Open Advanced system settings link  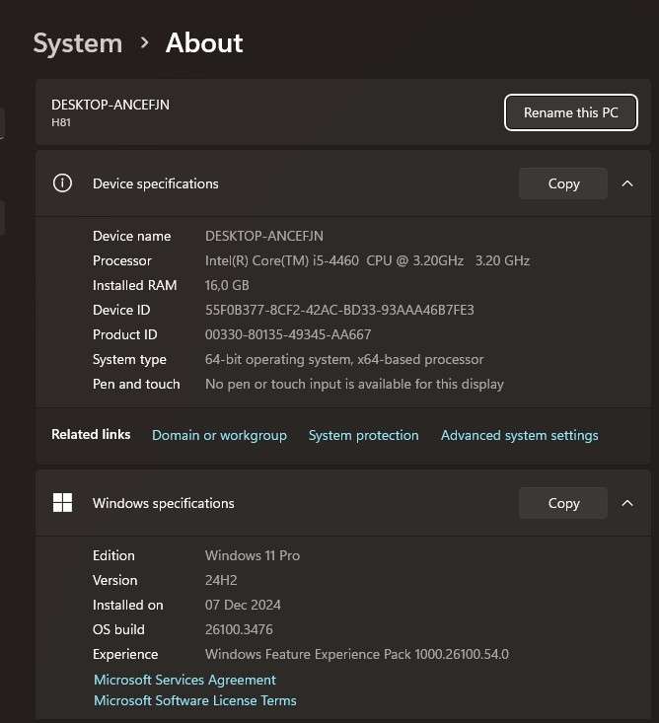519,435
